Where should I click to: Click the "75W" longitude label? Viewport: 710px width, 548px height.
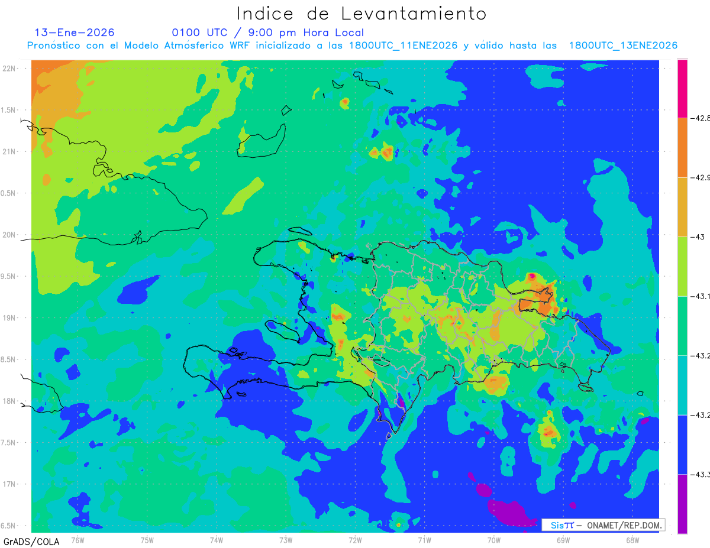pos(147,540)
